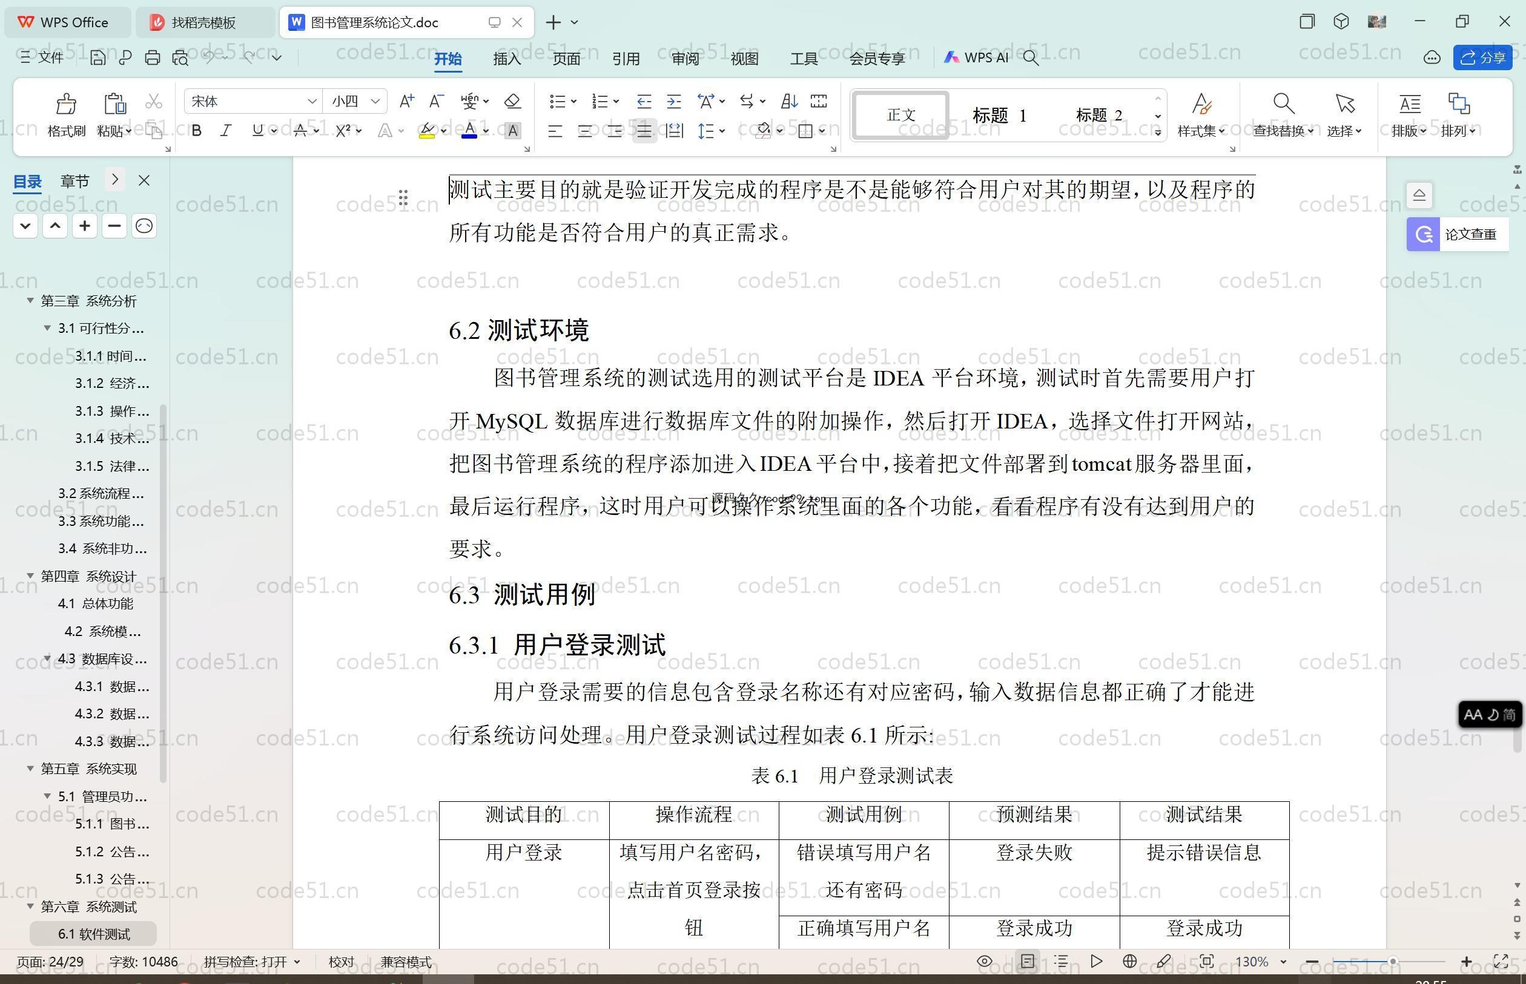Click the numbered list icon
The height and width of the screenshot is (984, 1526).
[x=599, y=102]
